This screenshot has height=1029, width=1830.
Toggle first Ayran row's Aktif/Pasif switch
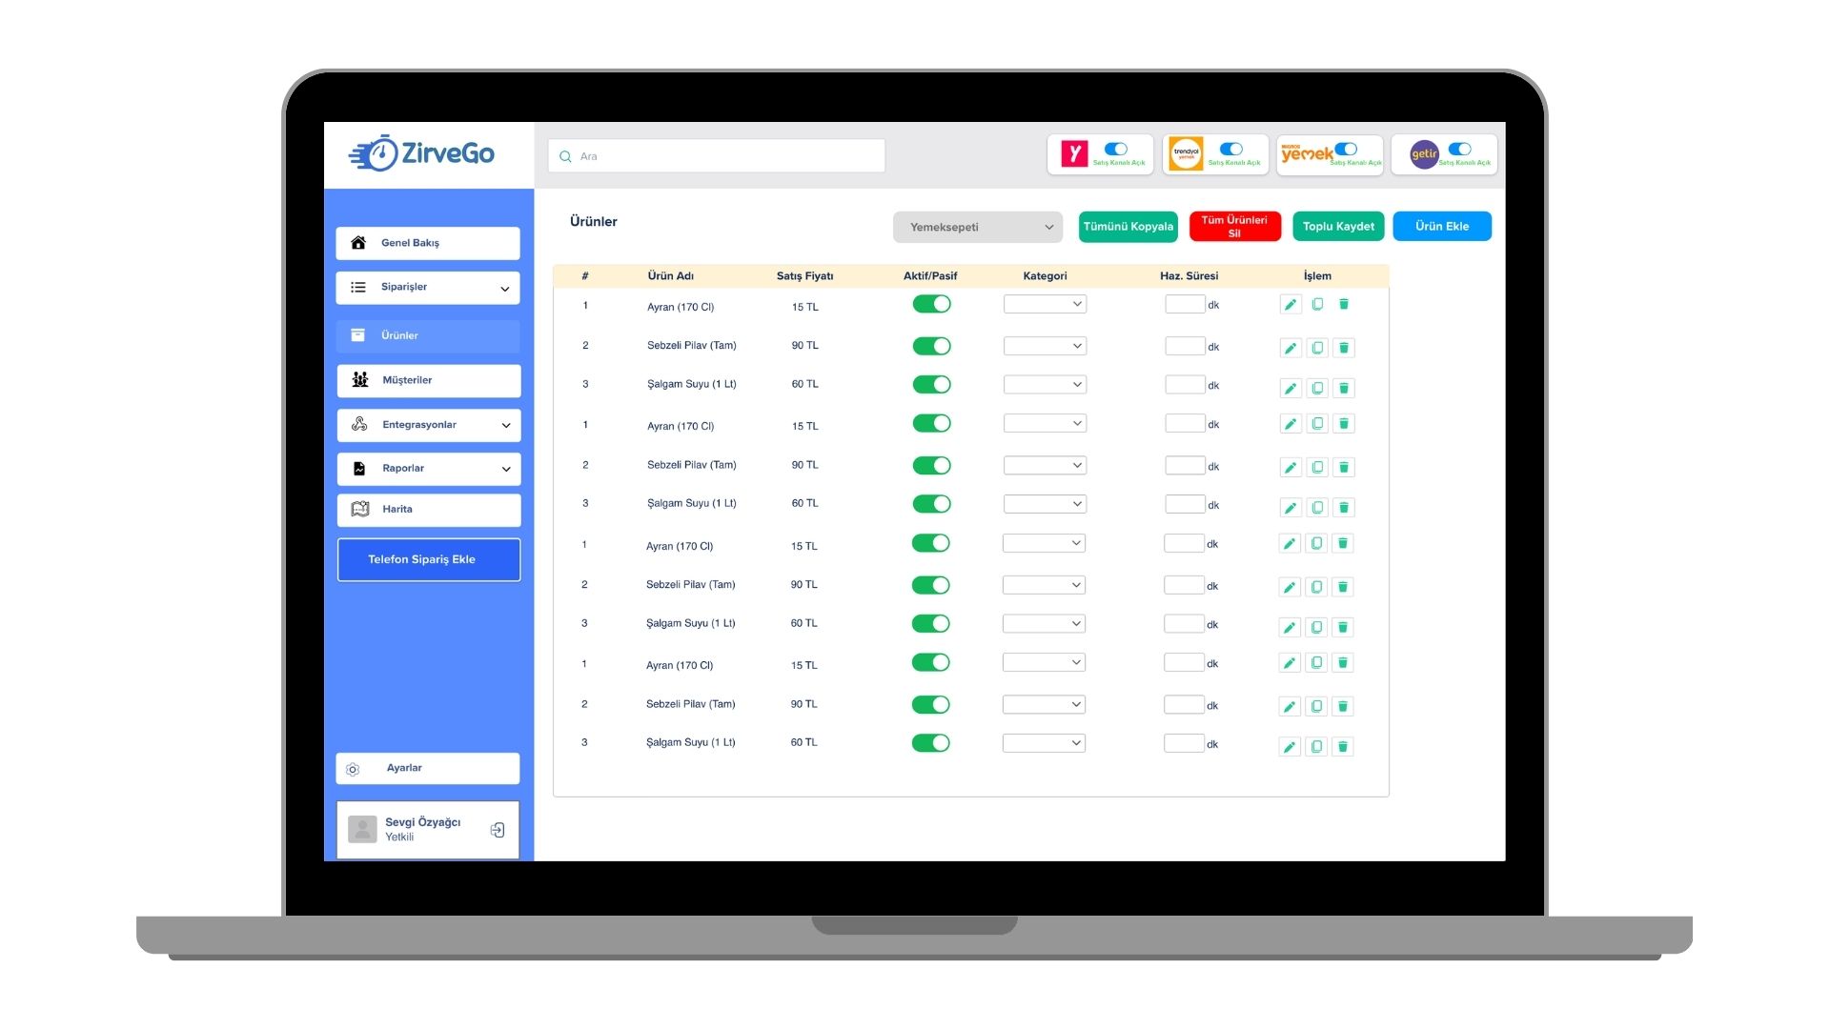tap(931, 304)
